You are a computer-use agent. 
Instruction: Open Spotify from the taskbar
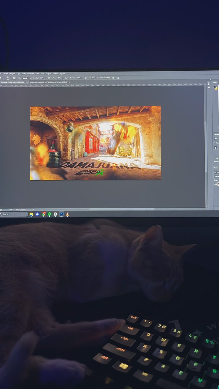[49, 214]
